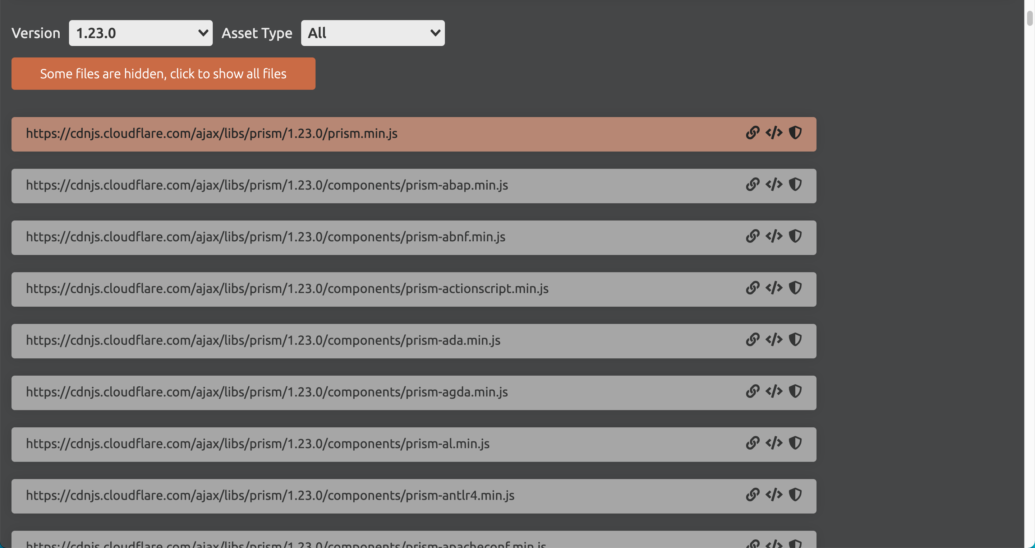The width and height of the screenshot is (1035, 548).
Task: Copy URL link icon for prism-antlr4.min.js
Action: click(x=753, y=494)
